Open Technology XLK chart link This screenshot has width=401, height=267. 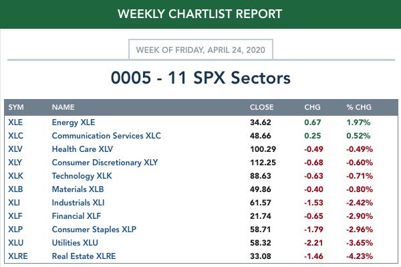(x=82, y=176)
